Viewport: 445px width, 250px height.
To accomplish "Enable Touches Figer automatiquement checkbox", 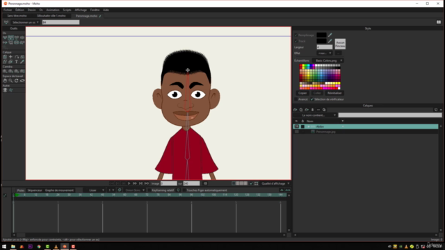I will [184, 190].
